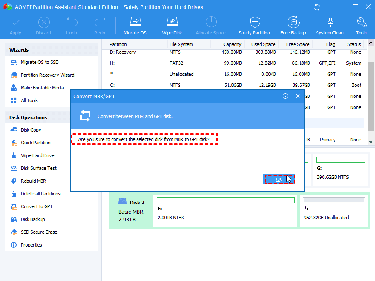
Task: Launch Safely Partition from toolbar
Action: 254,26
